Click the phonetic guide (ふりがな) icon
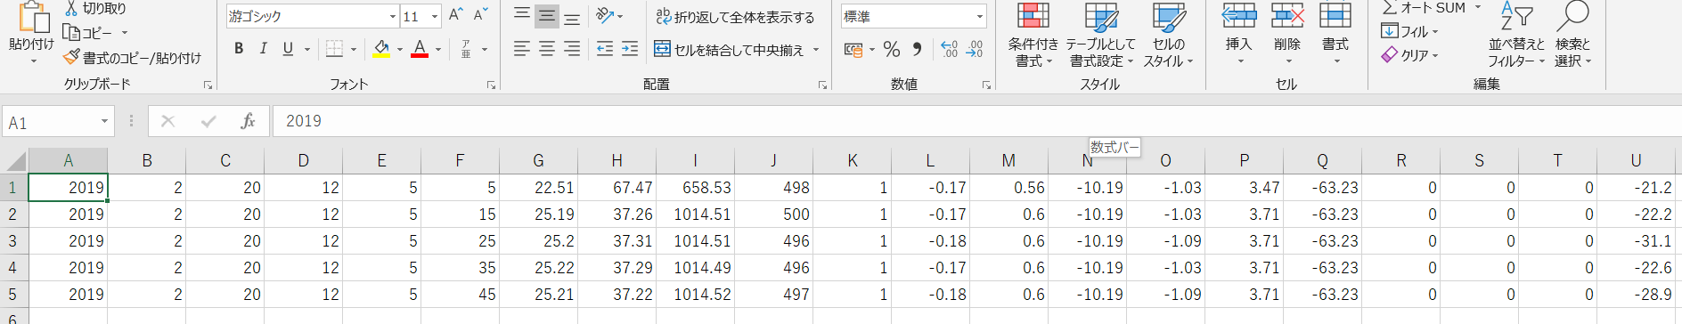 466,49
